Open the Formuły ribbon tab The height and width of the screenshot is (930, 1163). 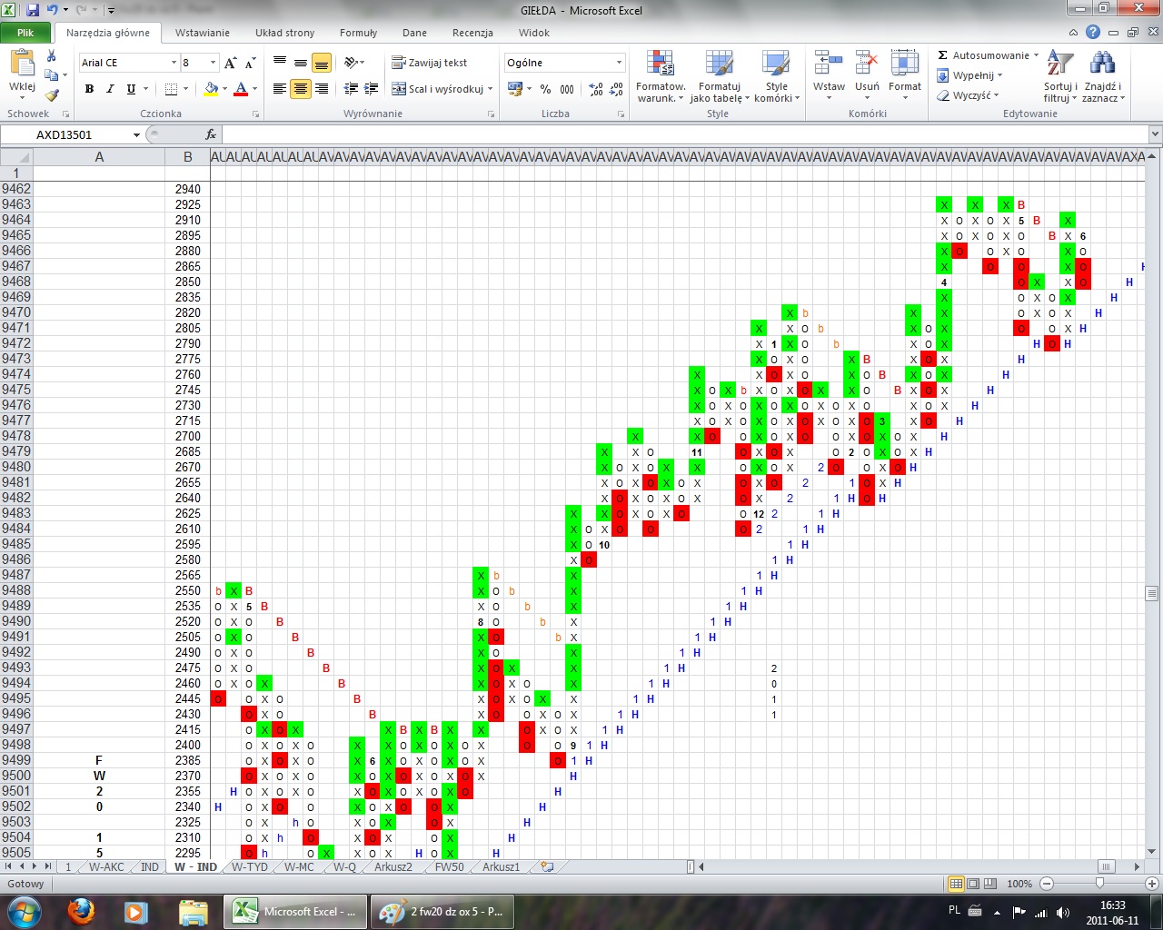[x=358, y=33]
